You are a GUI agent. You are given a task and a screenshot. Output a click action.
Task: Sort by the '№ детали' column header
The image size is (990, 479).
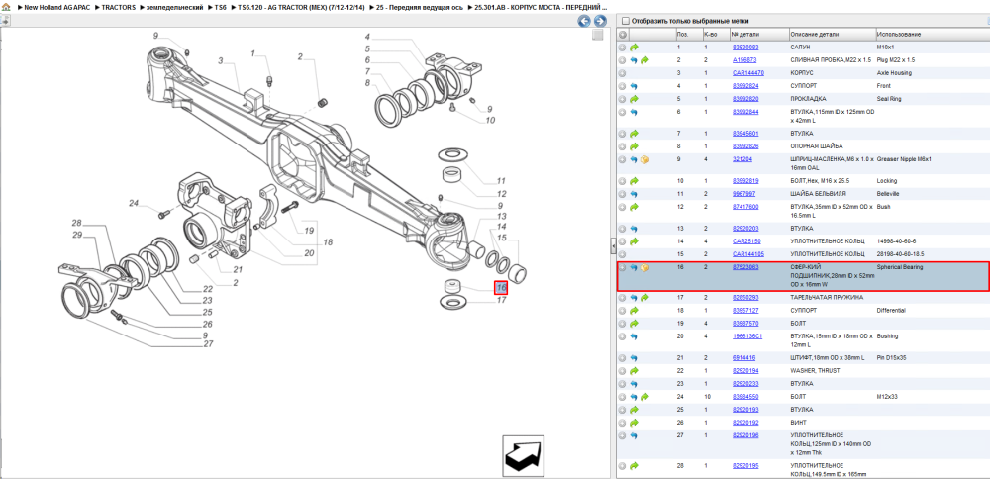click(x=759, y=34)
